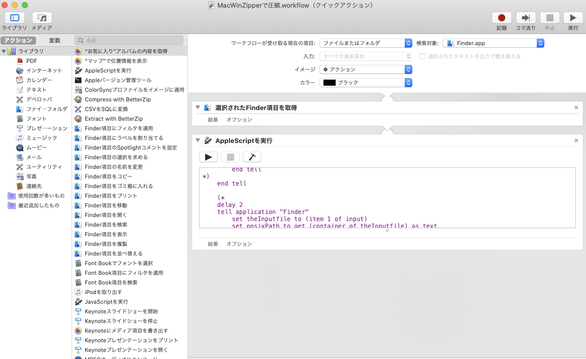
Task: Remove the AppleScriptを実行 workflow action
Action: pos(576,140)
